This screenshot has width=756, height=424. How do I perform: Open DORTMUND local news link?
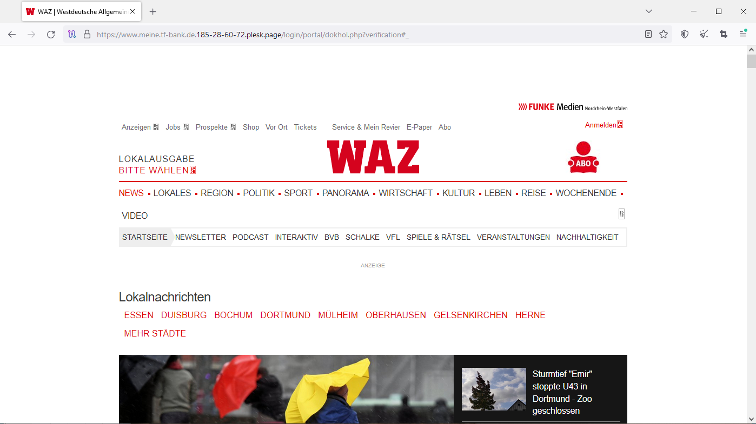[285, 315]
